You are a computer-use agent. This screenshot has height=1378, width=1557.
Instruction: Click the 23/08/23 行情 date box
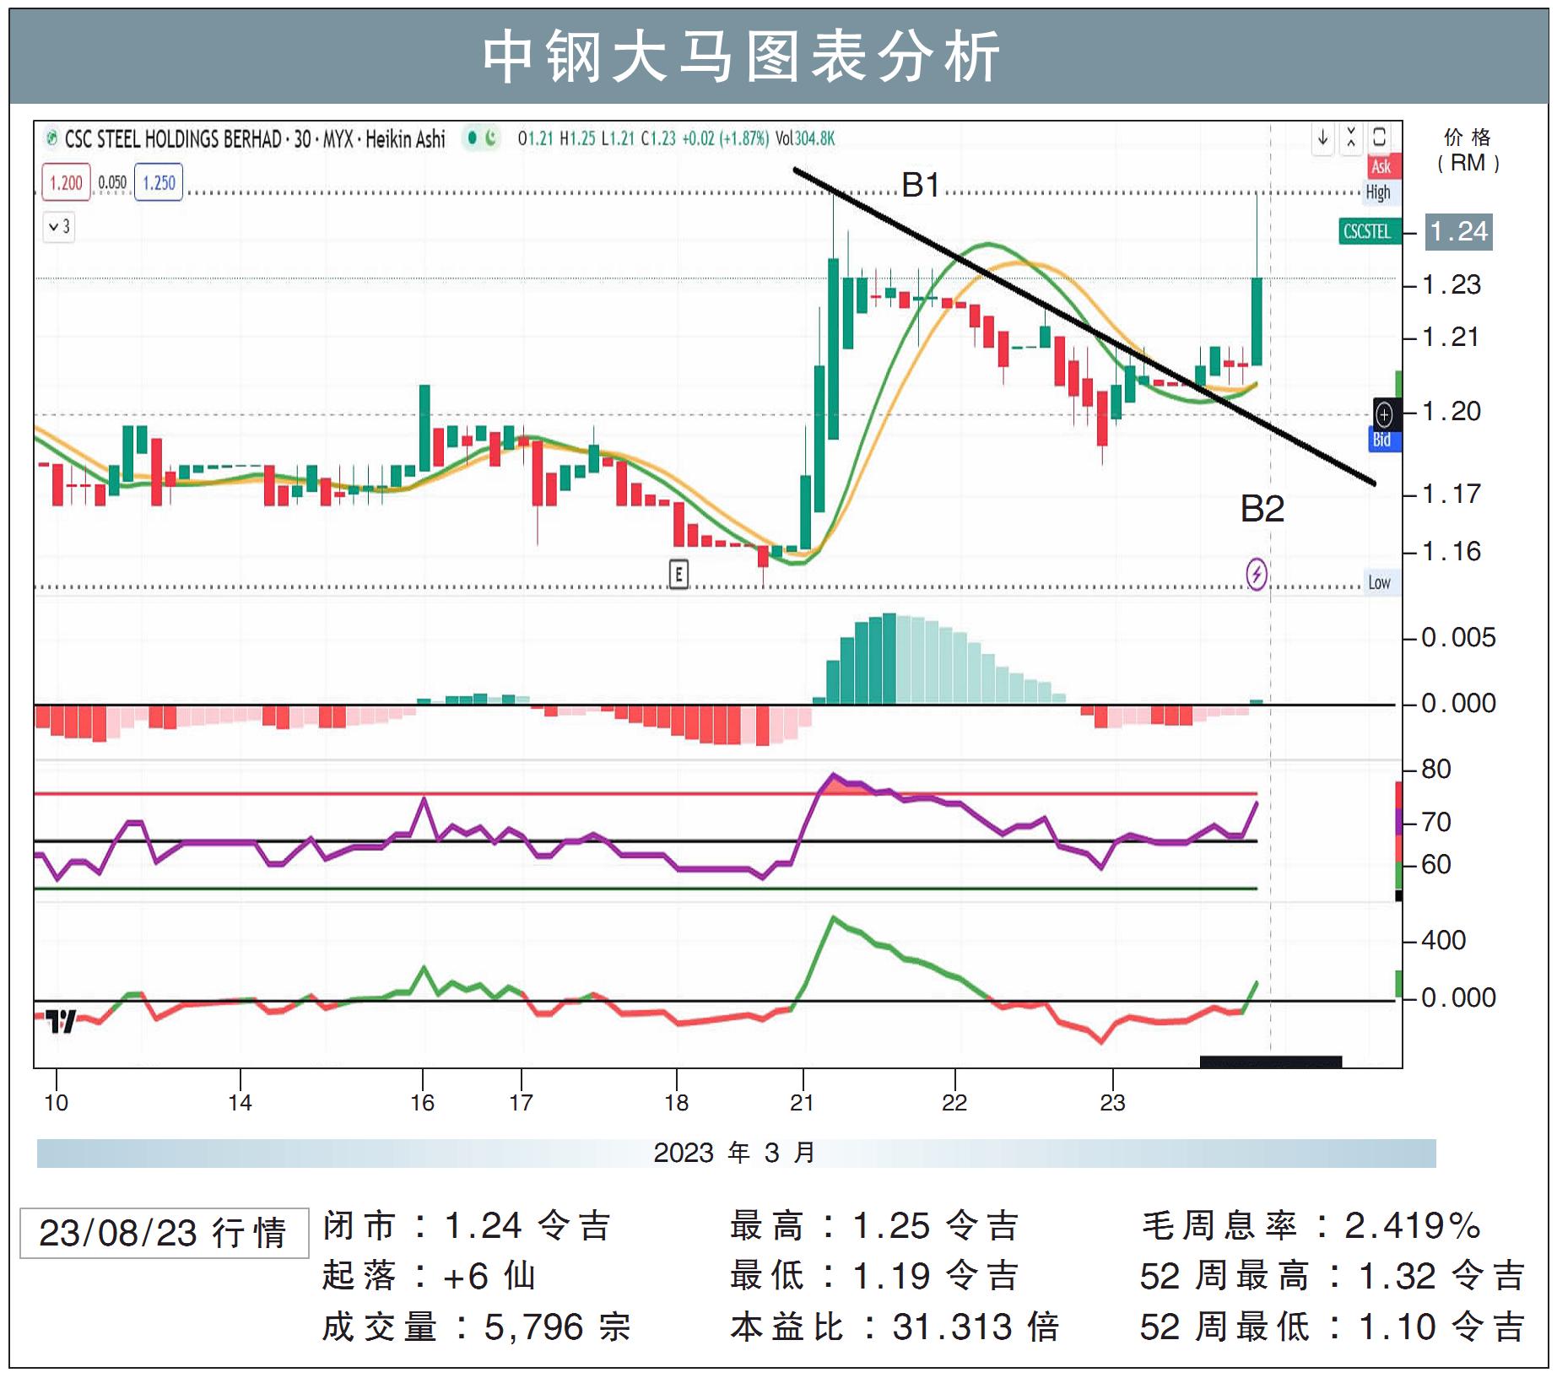point(164,1233)
